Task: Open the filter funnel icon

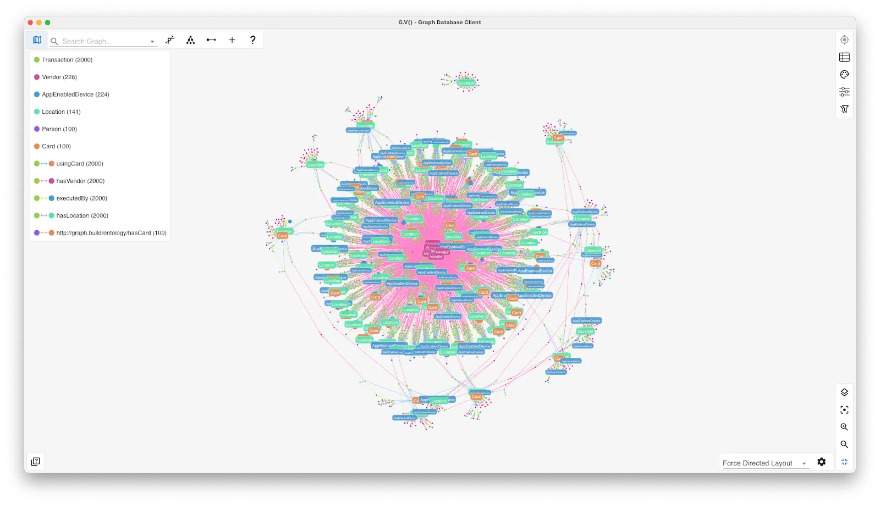Action: coord(844,109)
